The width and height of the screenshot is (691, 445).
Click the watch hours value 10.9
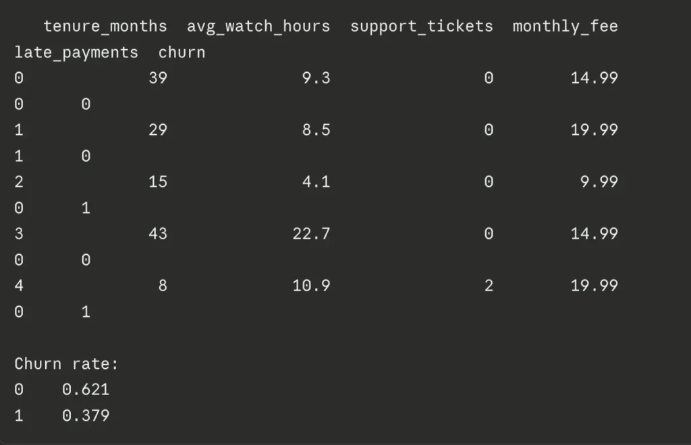click(311, 286)
